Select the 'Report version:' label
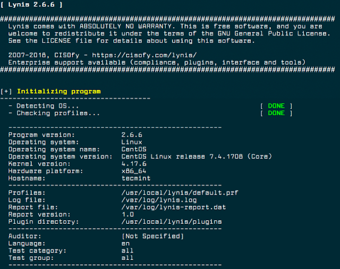 [39, 215]
